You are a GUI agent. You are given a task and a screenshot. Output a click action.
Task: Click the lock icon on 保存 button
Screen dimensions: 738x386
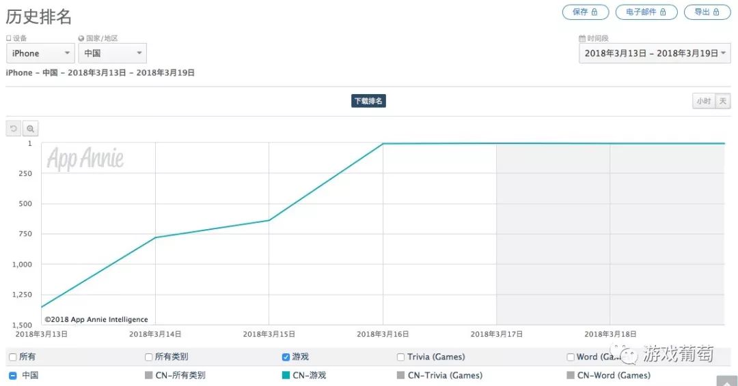594,12
